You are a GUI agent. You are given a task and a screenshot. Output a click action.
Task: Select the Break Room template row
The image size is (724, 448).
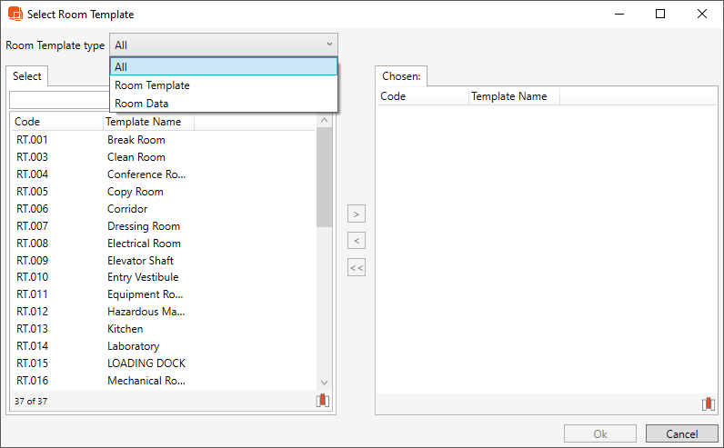click(136, 140)
